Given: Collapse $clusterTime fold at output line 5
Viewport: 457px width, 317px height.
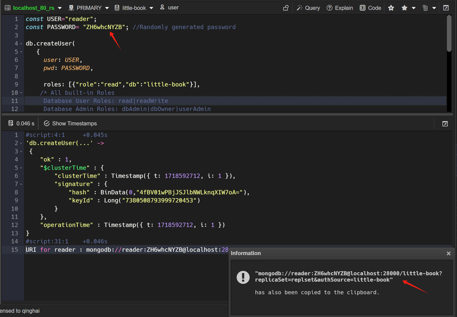Looking at the screenshot, I should coord(21,168).
